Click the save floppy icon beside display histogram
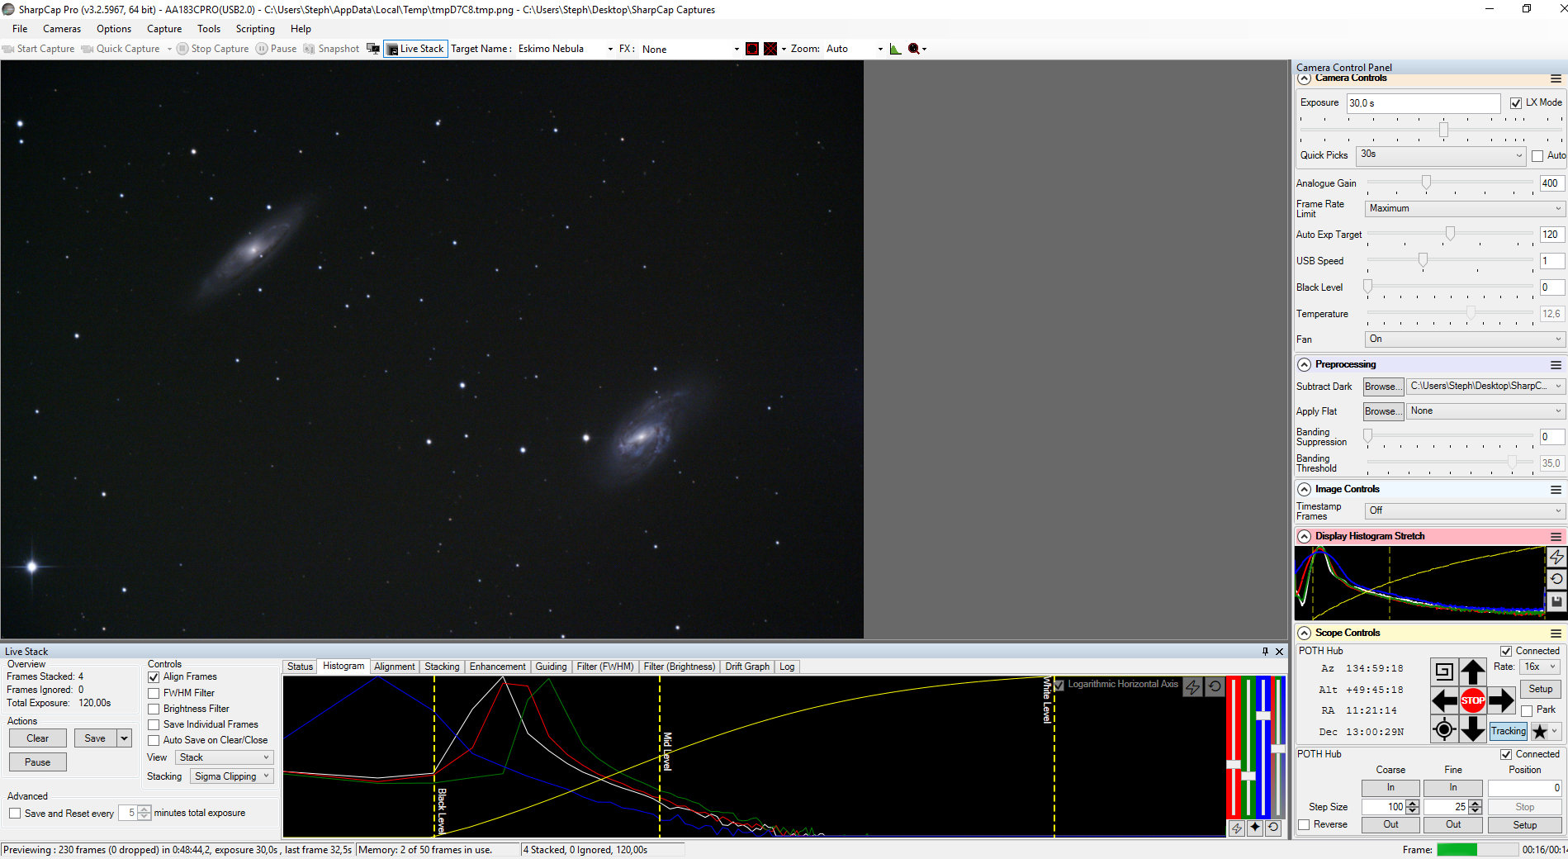1568x859 pixels. pos(1556,602)
